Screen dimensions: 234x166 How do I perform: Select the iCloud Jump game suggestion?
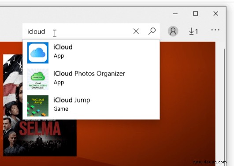pos(91,106)
